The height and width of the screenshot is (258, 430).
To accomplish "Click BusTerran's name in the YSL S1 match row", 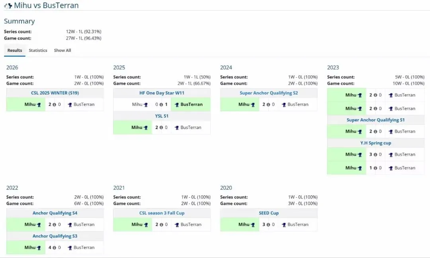I will (x=191, y=128).
